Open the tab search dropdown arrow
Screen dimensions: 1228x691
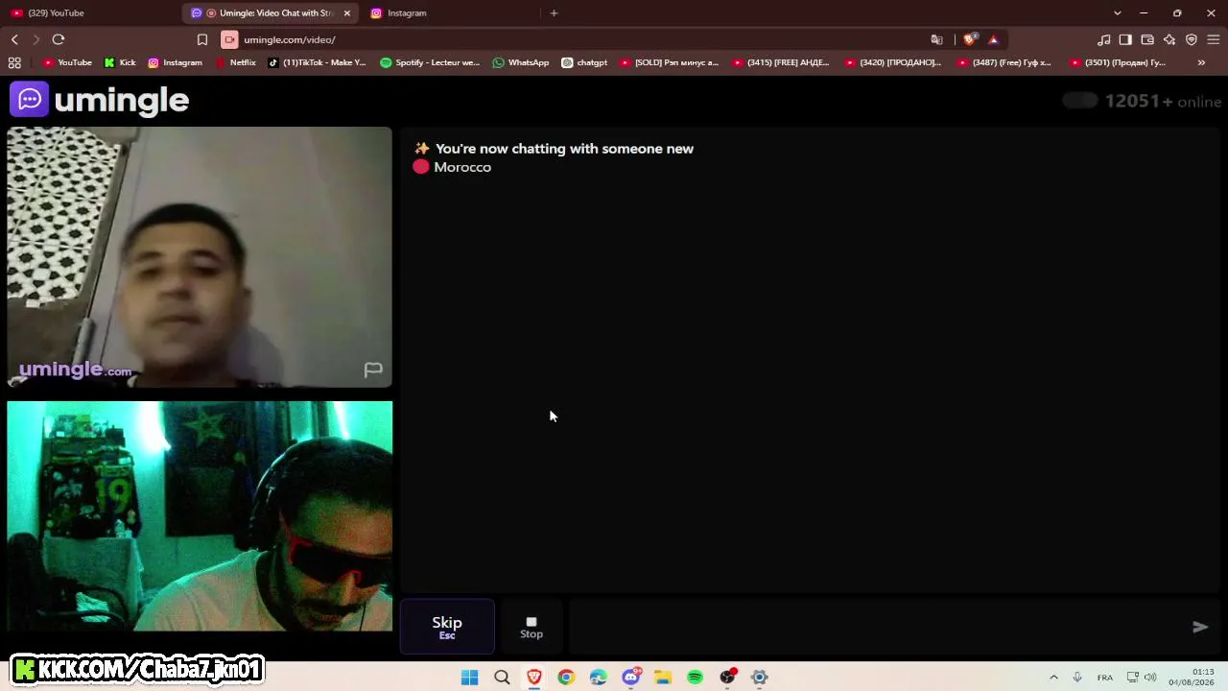[1117, 12]
